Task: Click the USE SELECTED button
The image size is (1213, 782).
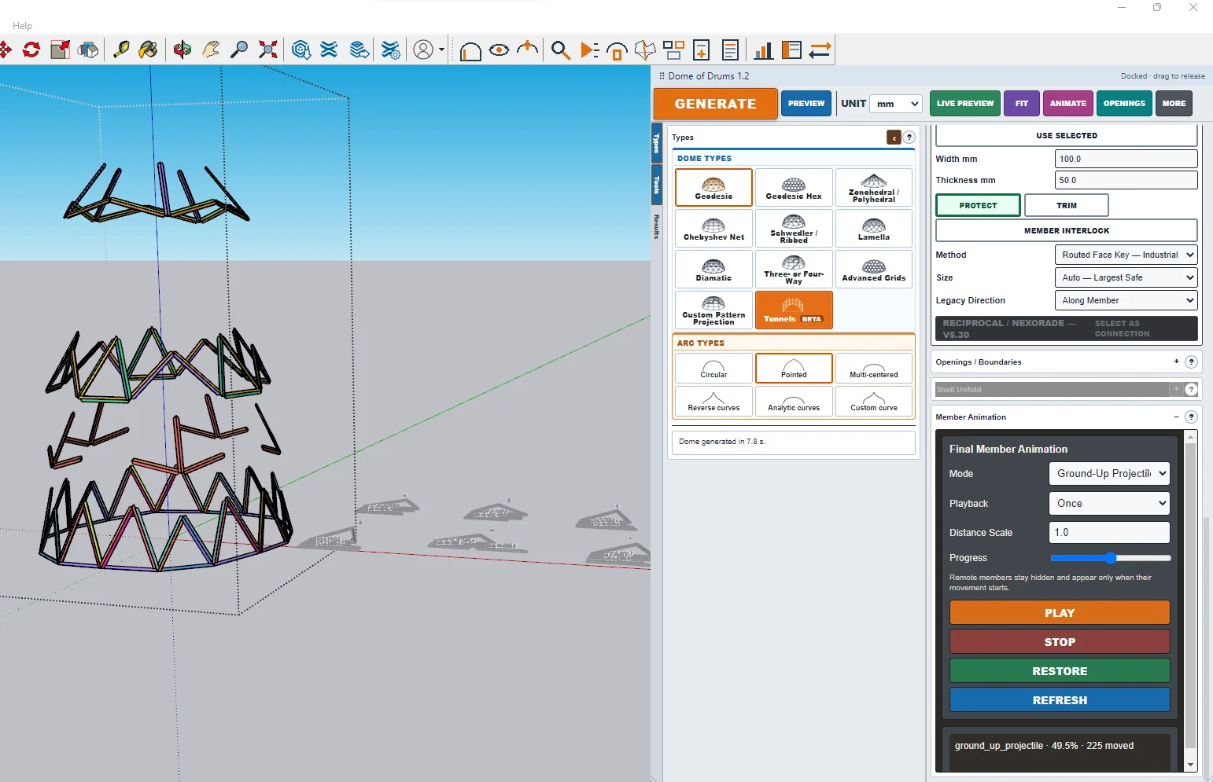Action: tap(1067, 135)
